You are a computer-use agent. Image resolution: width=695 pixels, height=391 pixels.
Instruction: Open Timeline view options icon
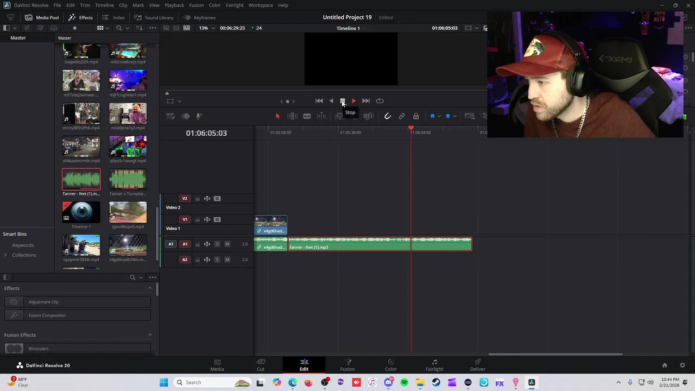pyautogui.click(x=170, y=116)
